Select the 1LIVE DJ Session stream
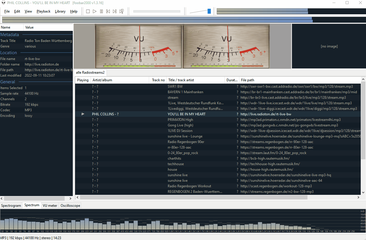 [x=218, y=131]
